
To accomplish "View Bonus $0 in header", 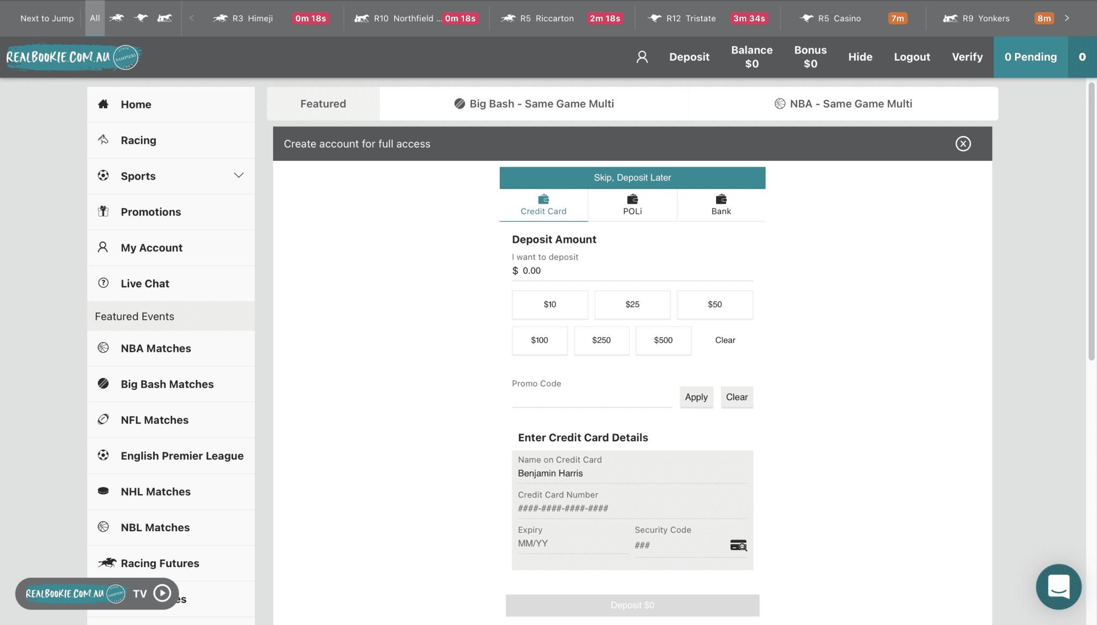I will pos(810,57).
